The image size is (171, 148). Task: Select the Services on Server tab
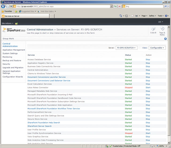(x=25, y=16)
